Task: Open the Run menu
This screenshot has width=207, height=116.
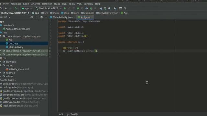Action: click(64, 4)
